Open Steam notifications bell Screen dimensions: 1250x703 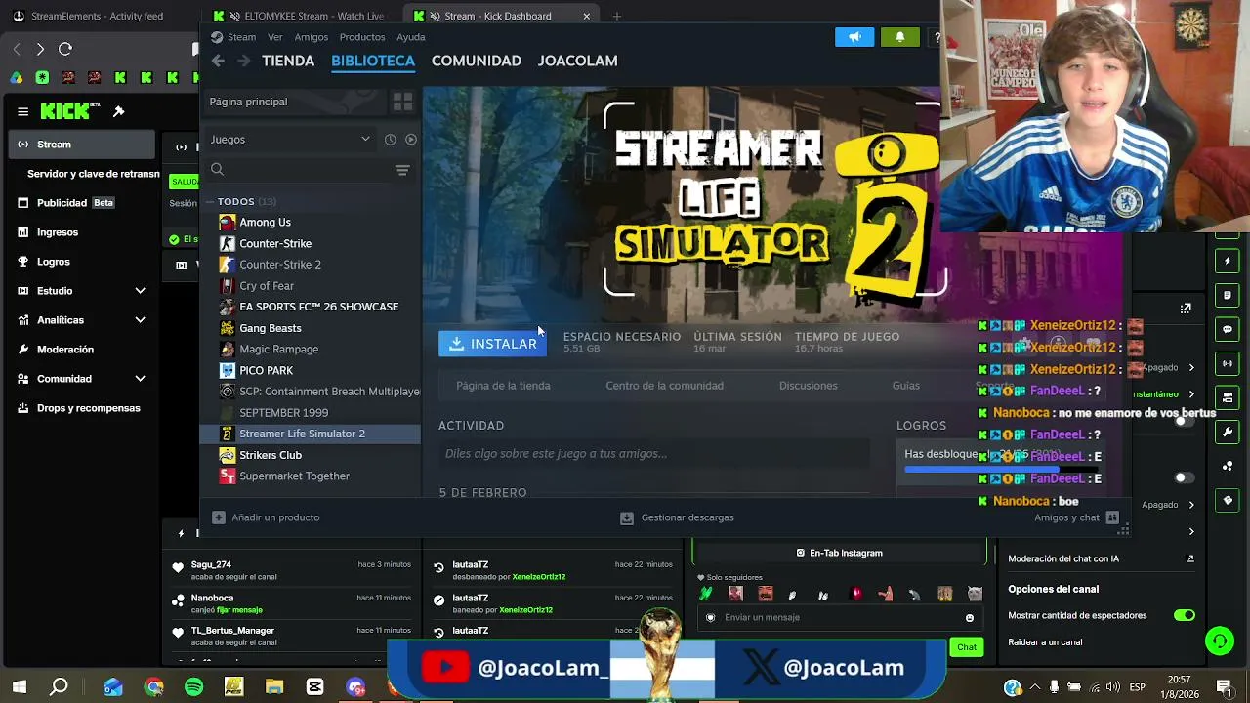click(899, 37)
